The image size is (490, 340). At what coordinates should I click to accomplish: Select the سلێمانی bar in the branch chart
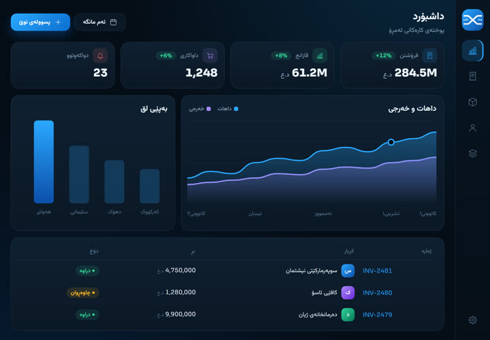coord(79,175)
